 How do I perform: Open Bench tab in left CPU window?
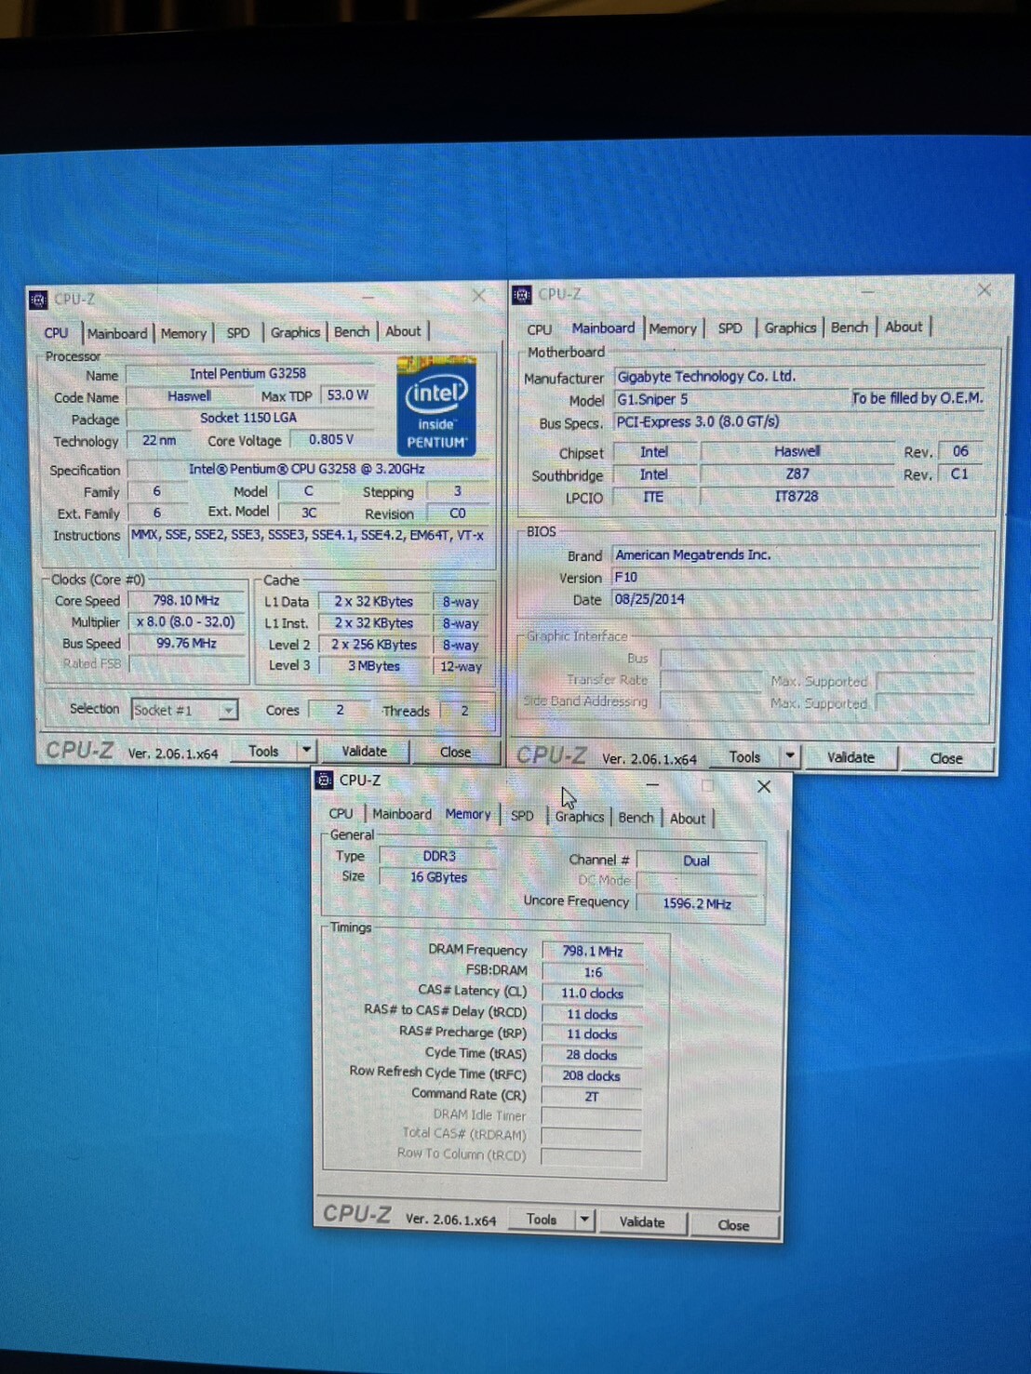coord(352,331)
